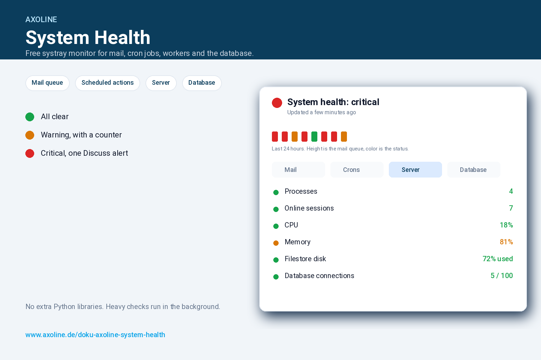Click the AXOLINE brand label
This screenshot has width=541, height=360.
tap(41, 20)
